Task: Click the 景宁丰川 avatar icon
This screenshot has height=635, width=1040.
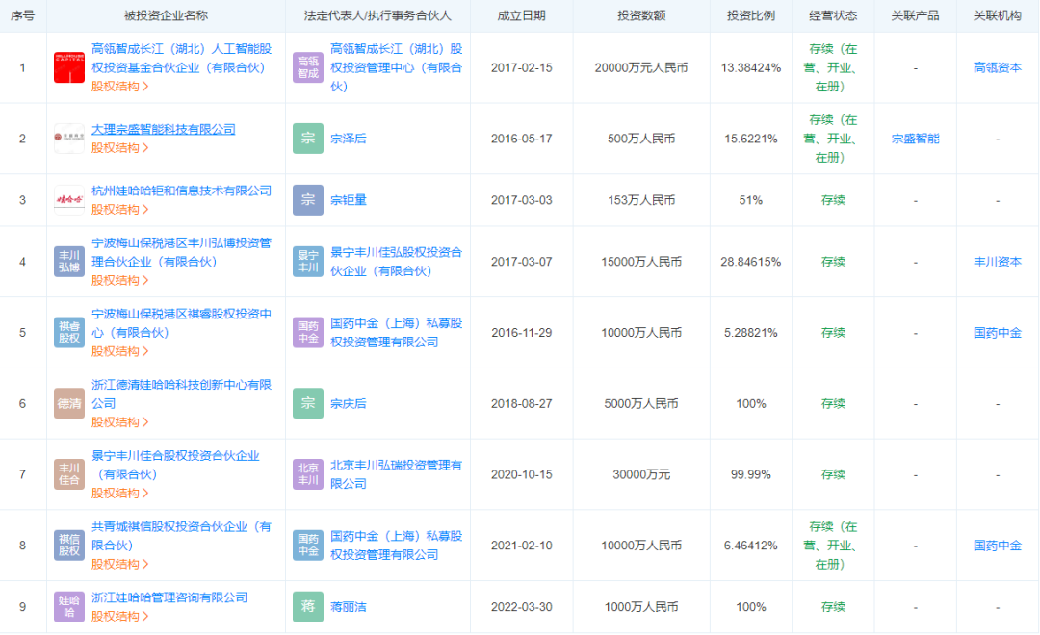Action: click(x=308, y=262)
